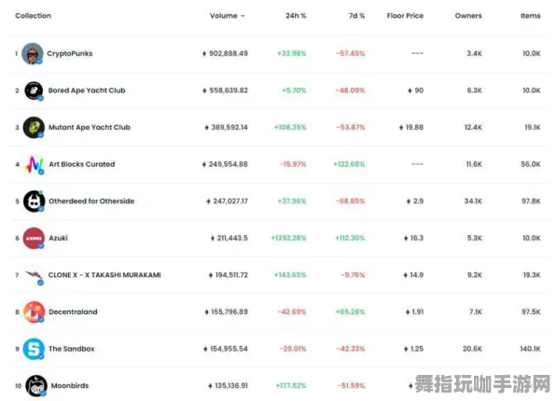
Task: Open the Moonbirds owl avatar
Action: pyautogui.click(x=36, y=386)
